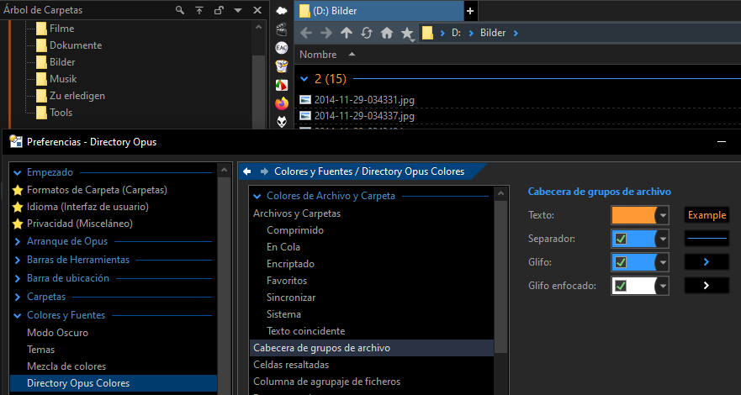741x395 pixels.
Task: Select the (D:) Bilder folder tab
Action: [x=379, y=11]
